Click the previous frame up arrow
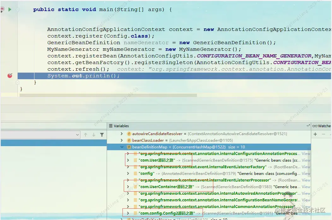 86,135
